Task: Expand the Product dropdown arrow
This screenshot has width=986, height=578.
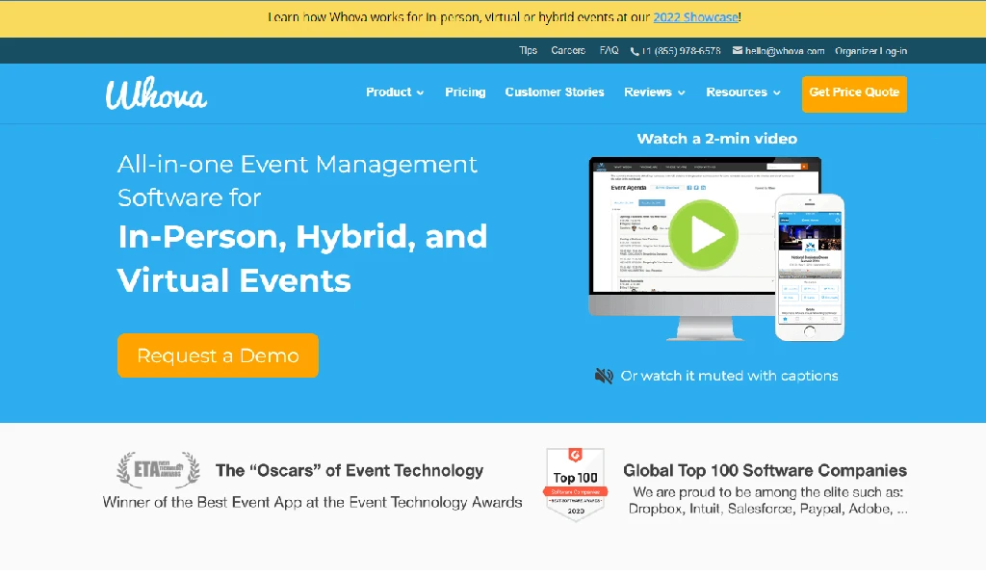Action: click(420, 93)
